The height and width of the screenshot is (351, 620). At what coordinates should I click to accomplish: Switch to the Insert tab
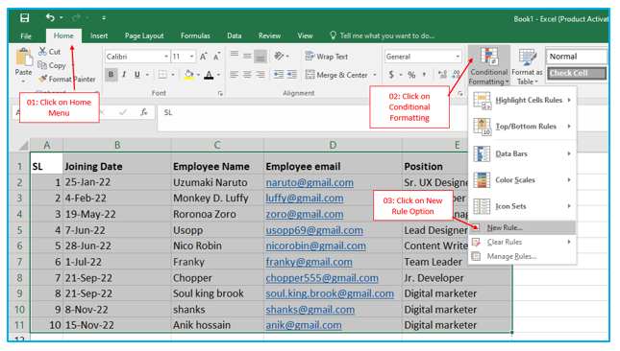pyautogui.click(x=99, y=35)
